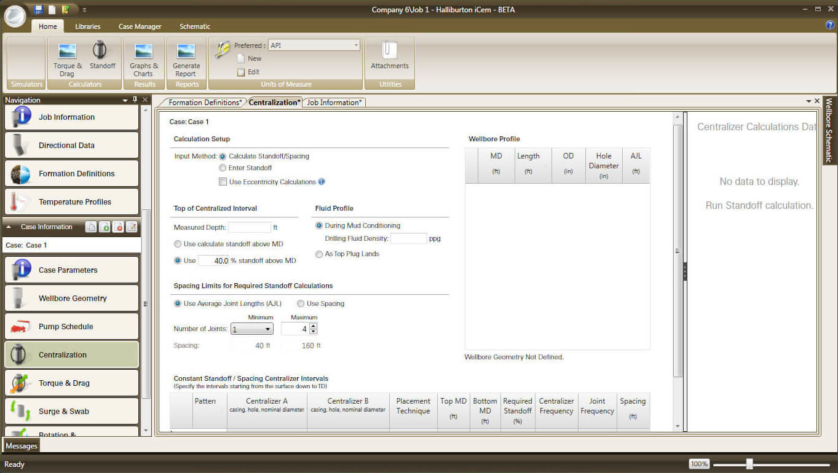The width and height of the screenshot is (838, 473).
Task: Select Calculate Standoff/Spacing input method
Action: tap(223, 156)
